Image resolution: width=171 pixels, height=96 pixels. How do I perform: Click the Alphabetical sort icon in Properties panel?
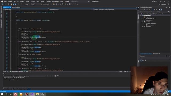[143, 61]
